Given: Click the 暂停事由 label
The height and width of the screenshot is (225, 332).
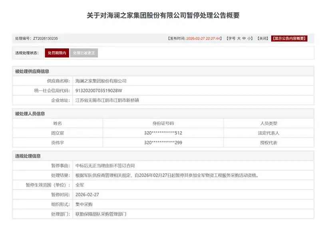Looking at the screenshot, I should pos(60,166).
